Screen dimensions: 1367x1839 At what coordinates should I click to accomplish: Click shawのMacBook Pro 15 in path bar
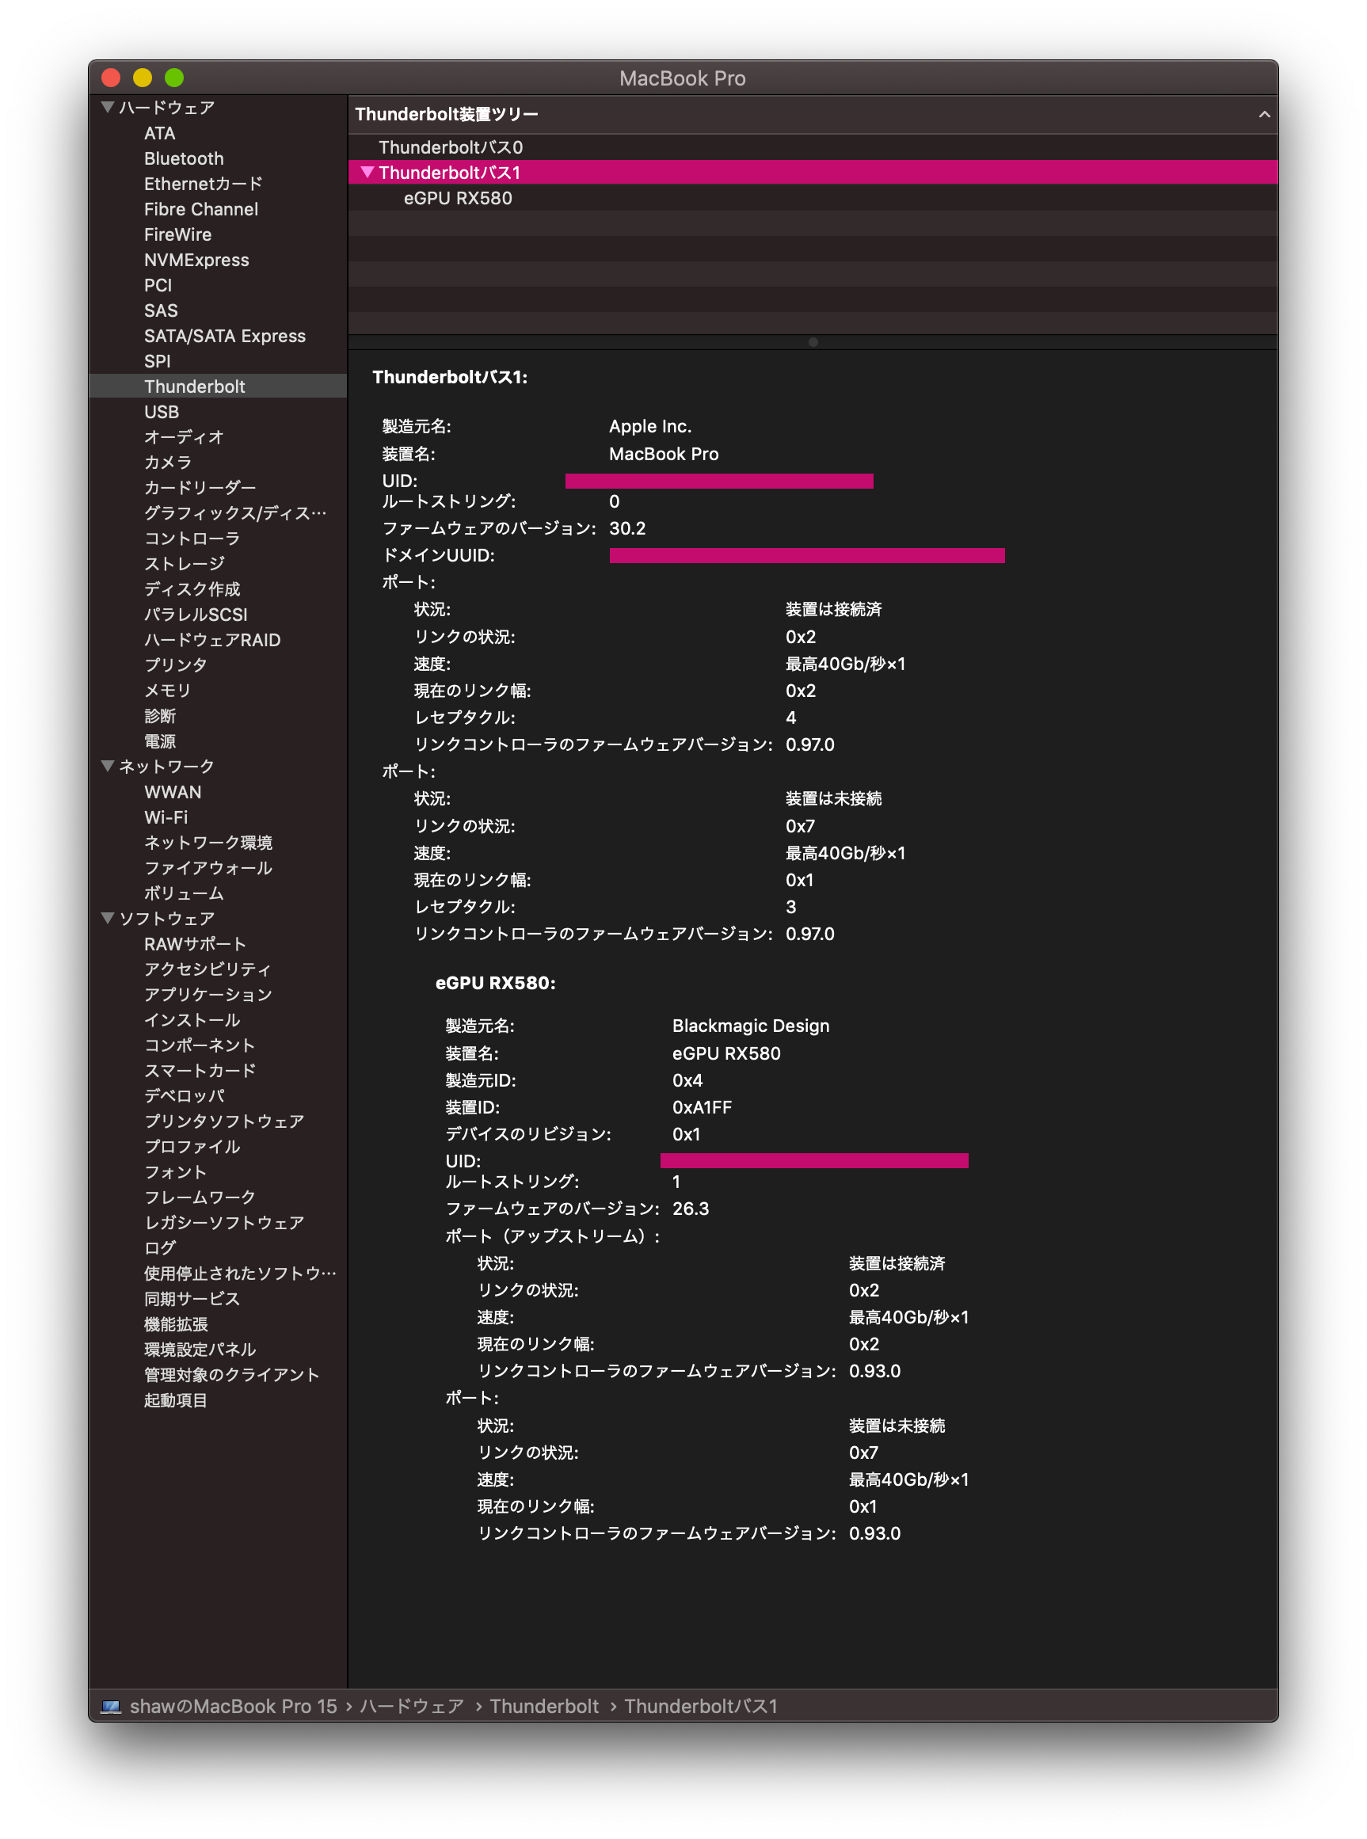(x=234, y=1706)
